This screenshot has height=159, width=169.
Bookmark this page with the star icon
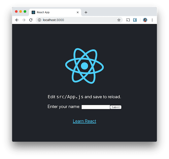click(x=119, y=20)
